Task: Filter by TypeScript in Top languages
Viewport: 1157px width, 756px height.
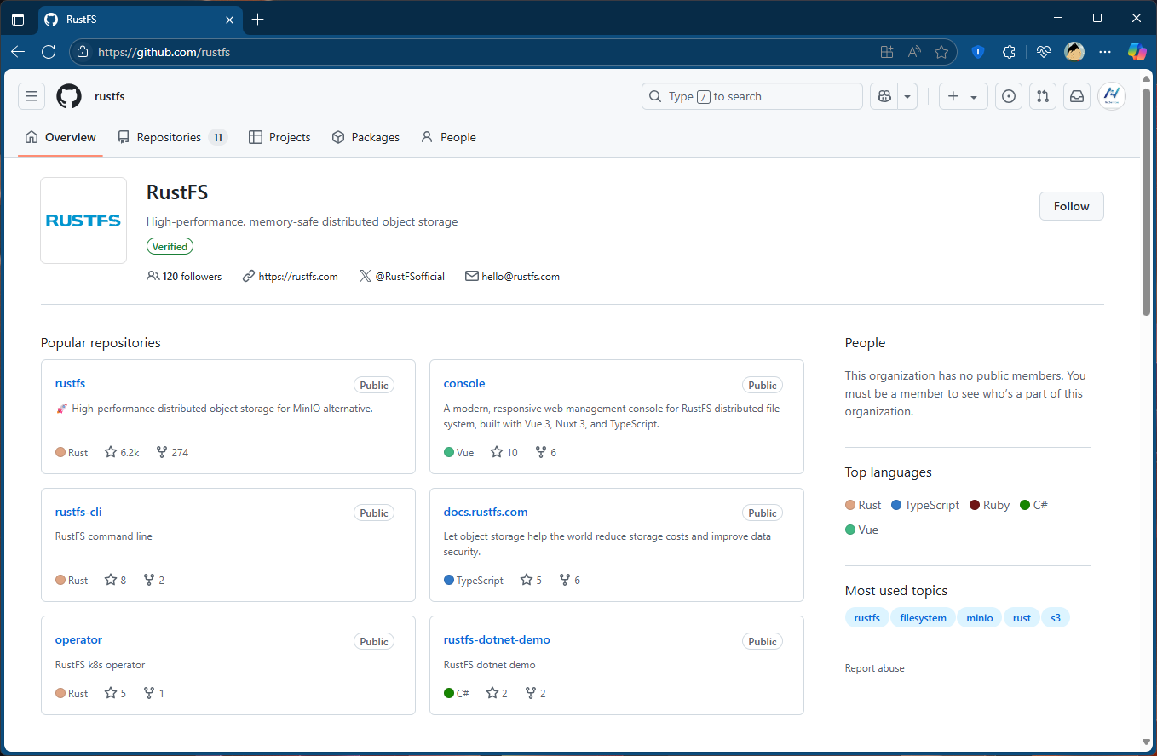Action: (925, 505)
